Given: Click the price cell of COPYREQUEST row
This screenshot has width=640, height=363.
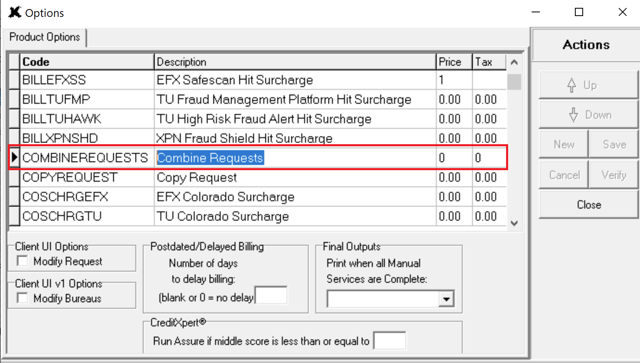Looking at the screenshot, I should tap(454, 177).
